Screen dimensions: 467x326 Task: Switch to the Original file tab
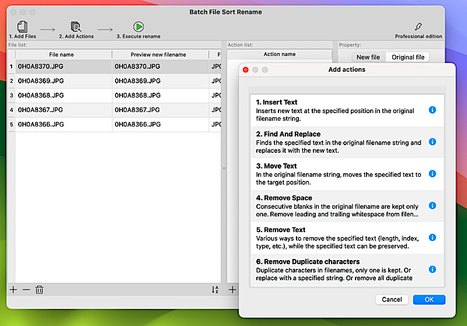tap(407, 57)
